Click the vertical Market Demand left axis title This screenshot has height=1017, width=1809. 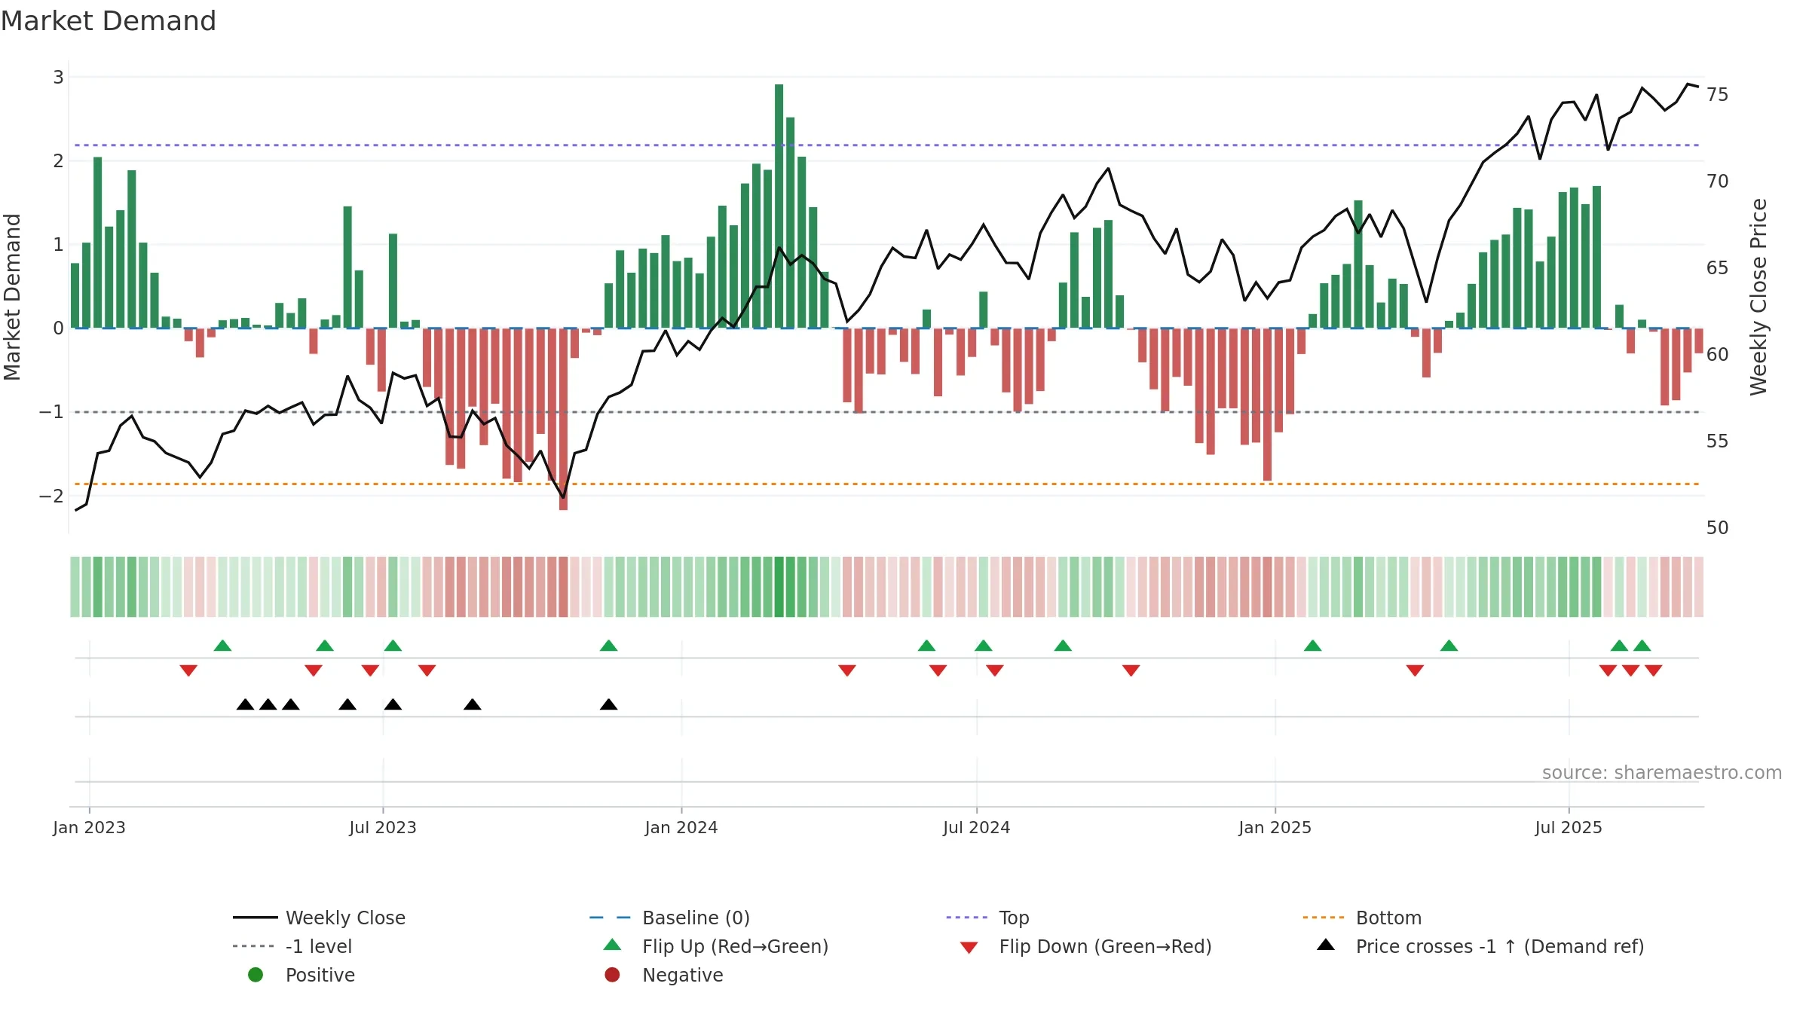(12, 297)
